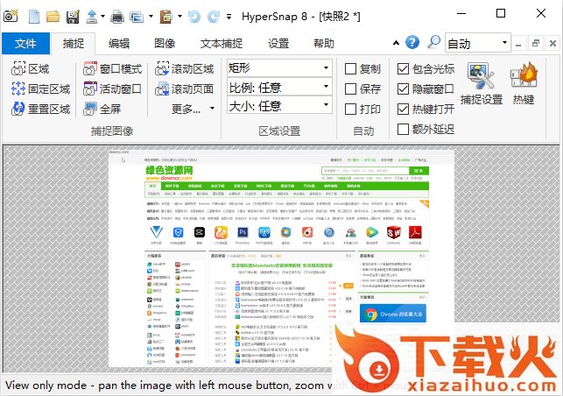
Task: Expand the capture window icon dropdown arrow
Action: [x=151, y=17]
